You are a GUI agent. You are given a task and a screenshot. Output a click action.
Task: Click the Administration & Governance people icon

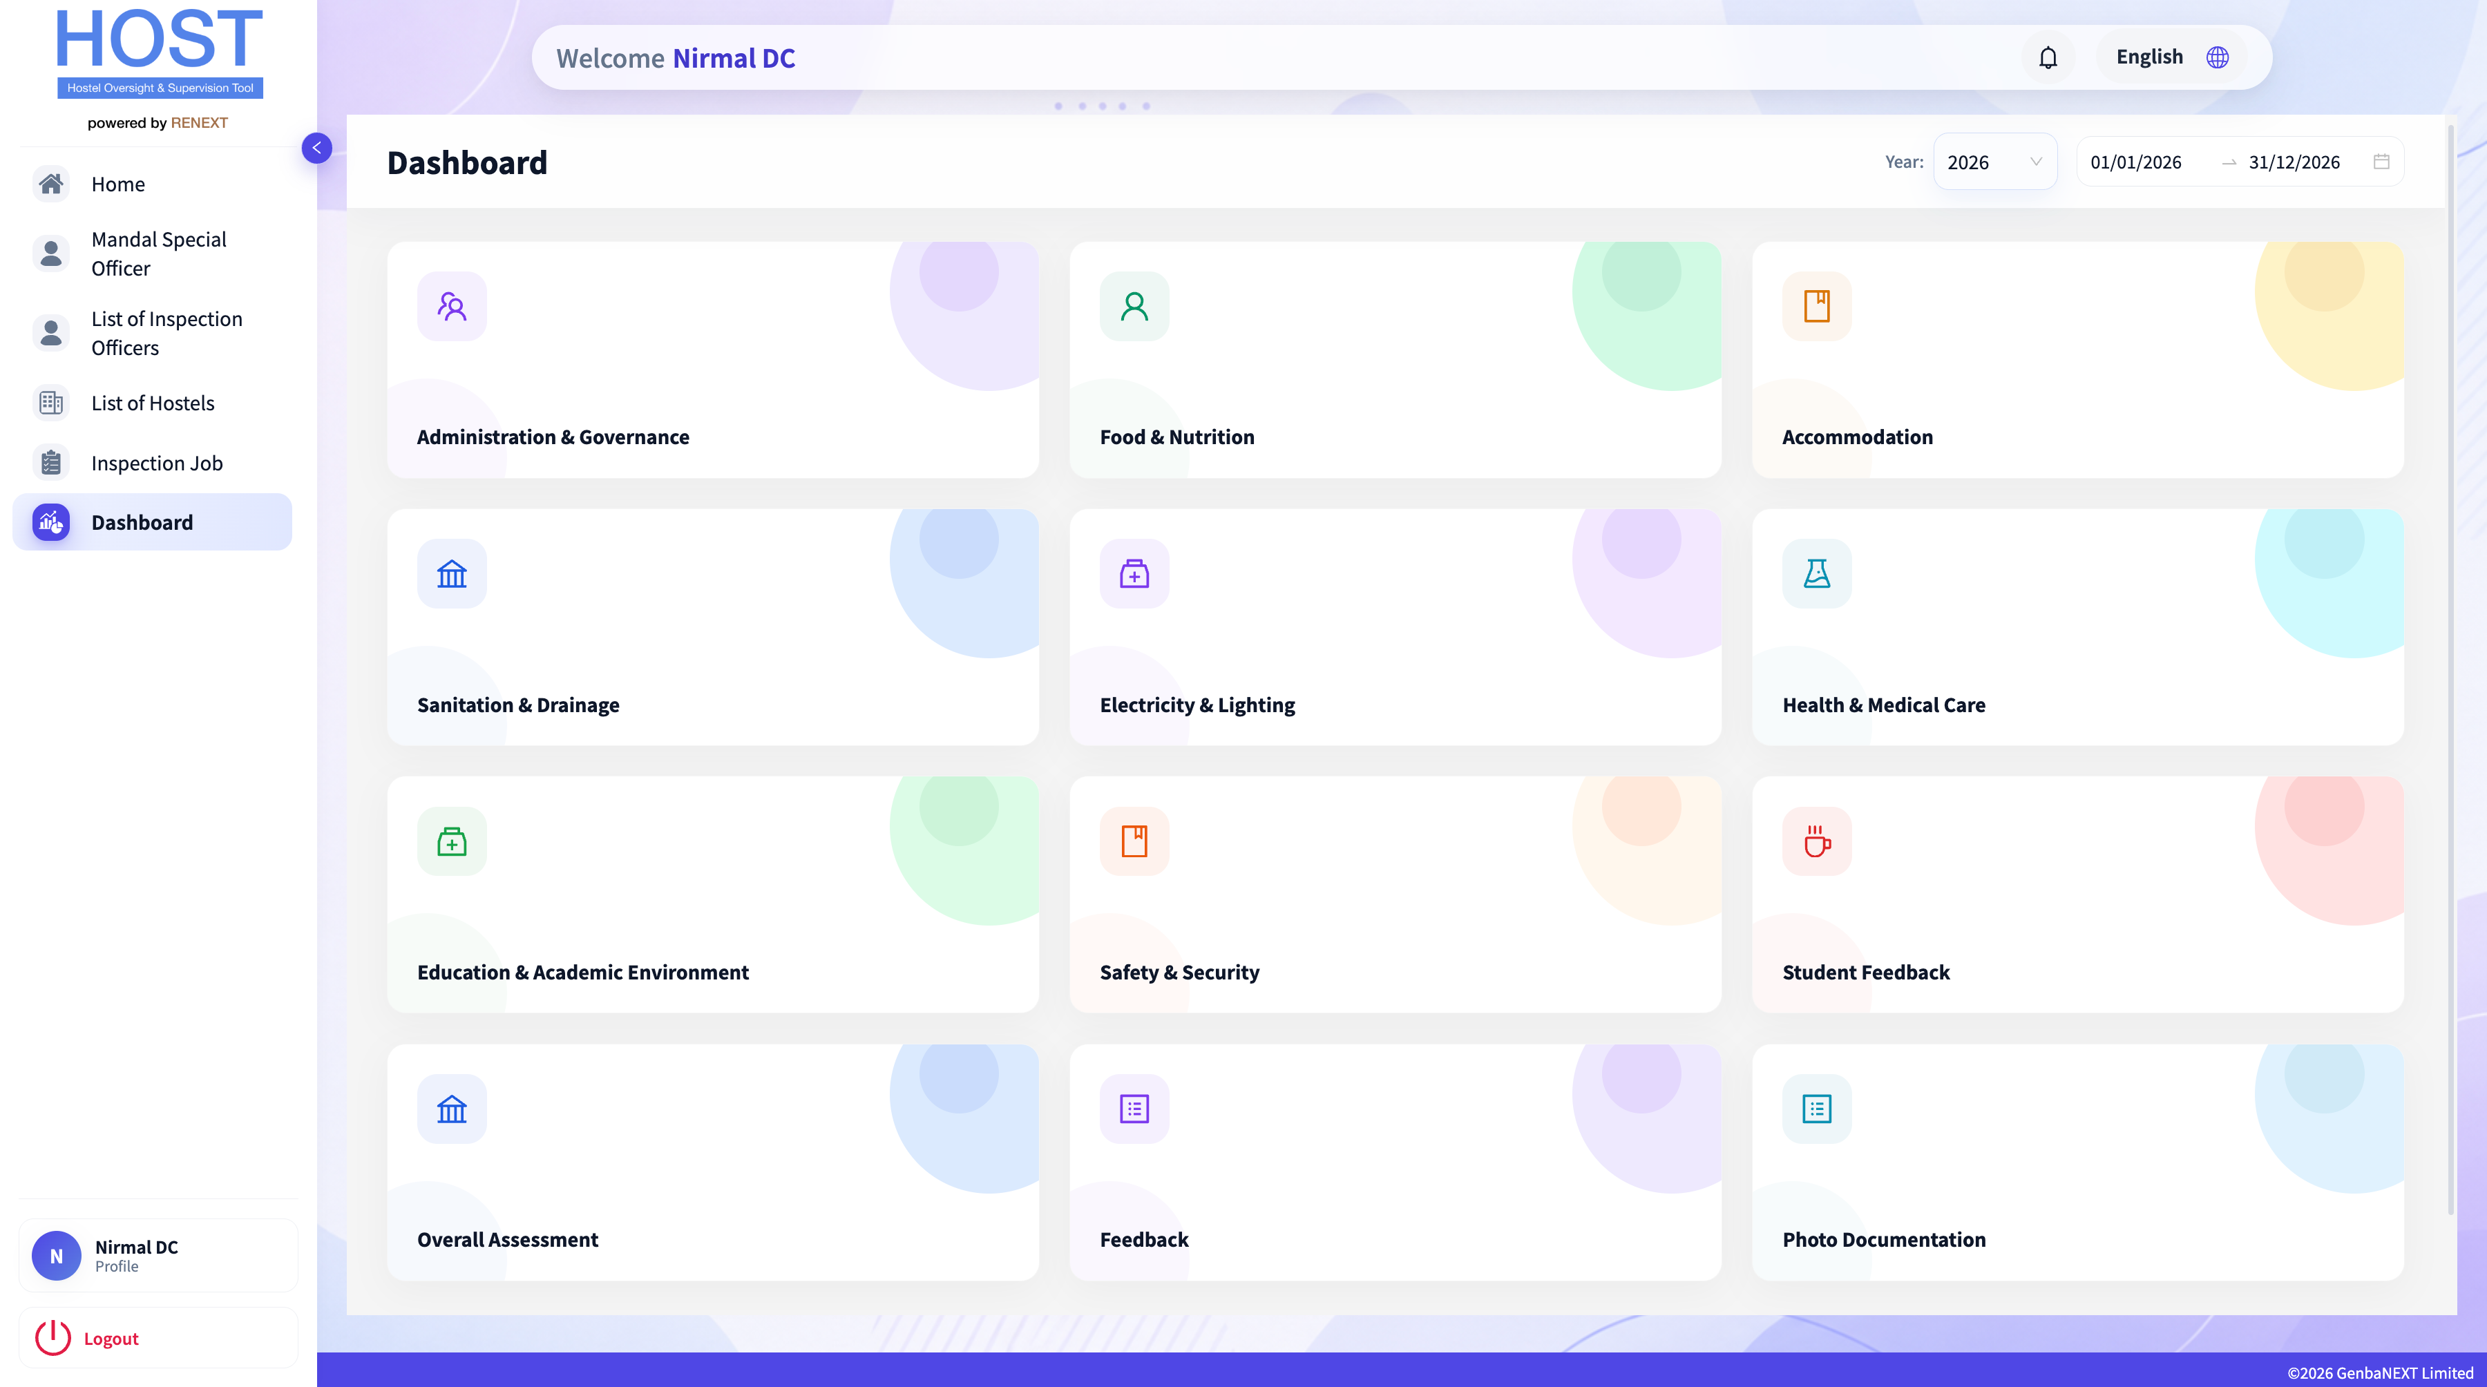click(452, 306)
